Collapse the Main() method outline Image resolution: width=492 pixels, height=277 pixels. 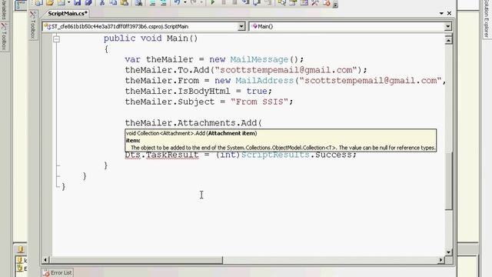[56, 39]
